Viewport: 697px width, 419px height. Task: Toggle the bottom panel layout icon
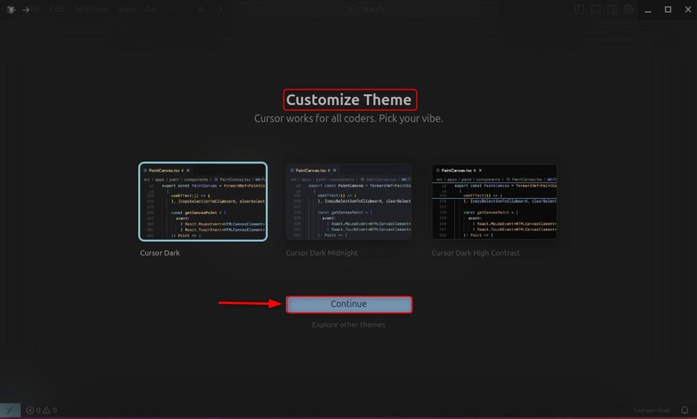click(596, 9)
